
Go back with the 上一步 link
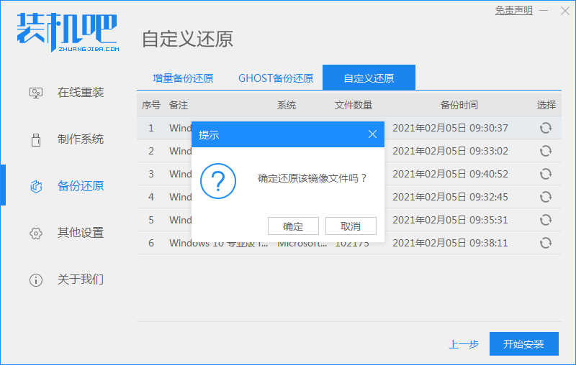(464, 344)
